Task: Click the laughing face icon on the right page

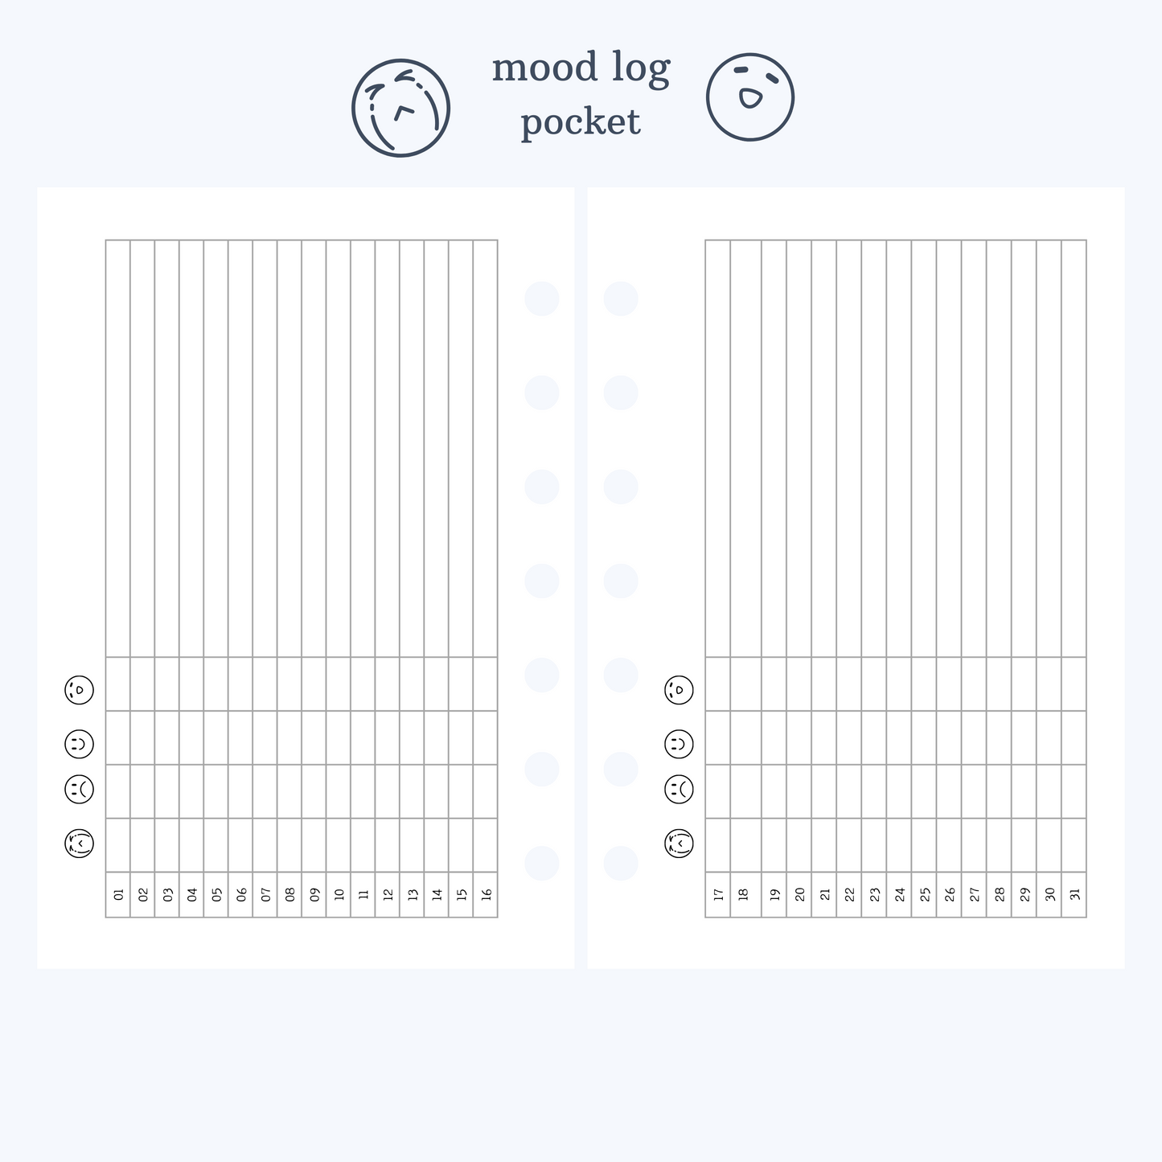Action: (679, 690)
